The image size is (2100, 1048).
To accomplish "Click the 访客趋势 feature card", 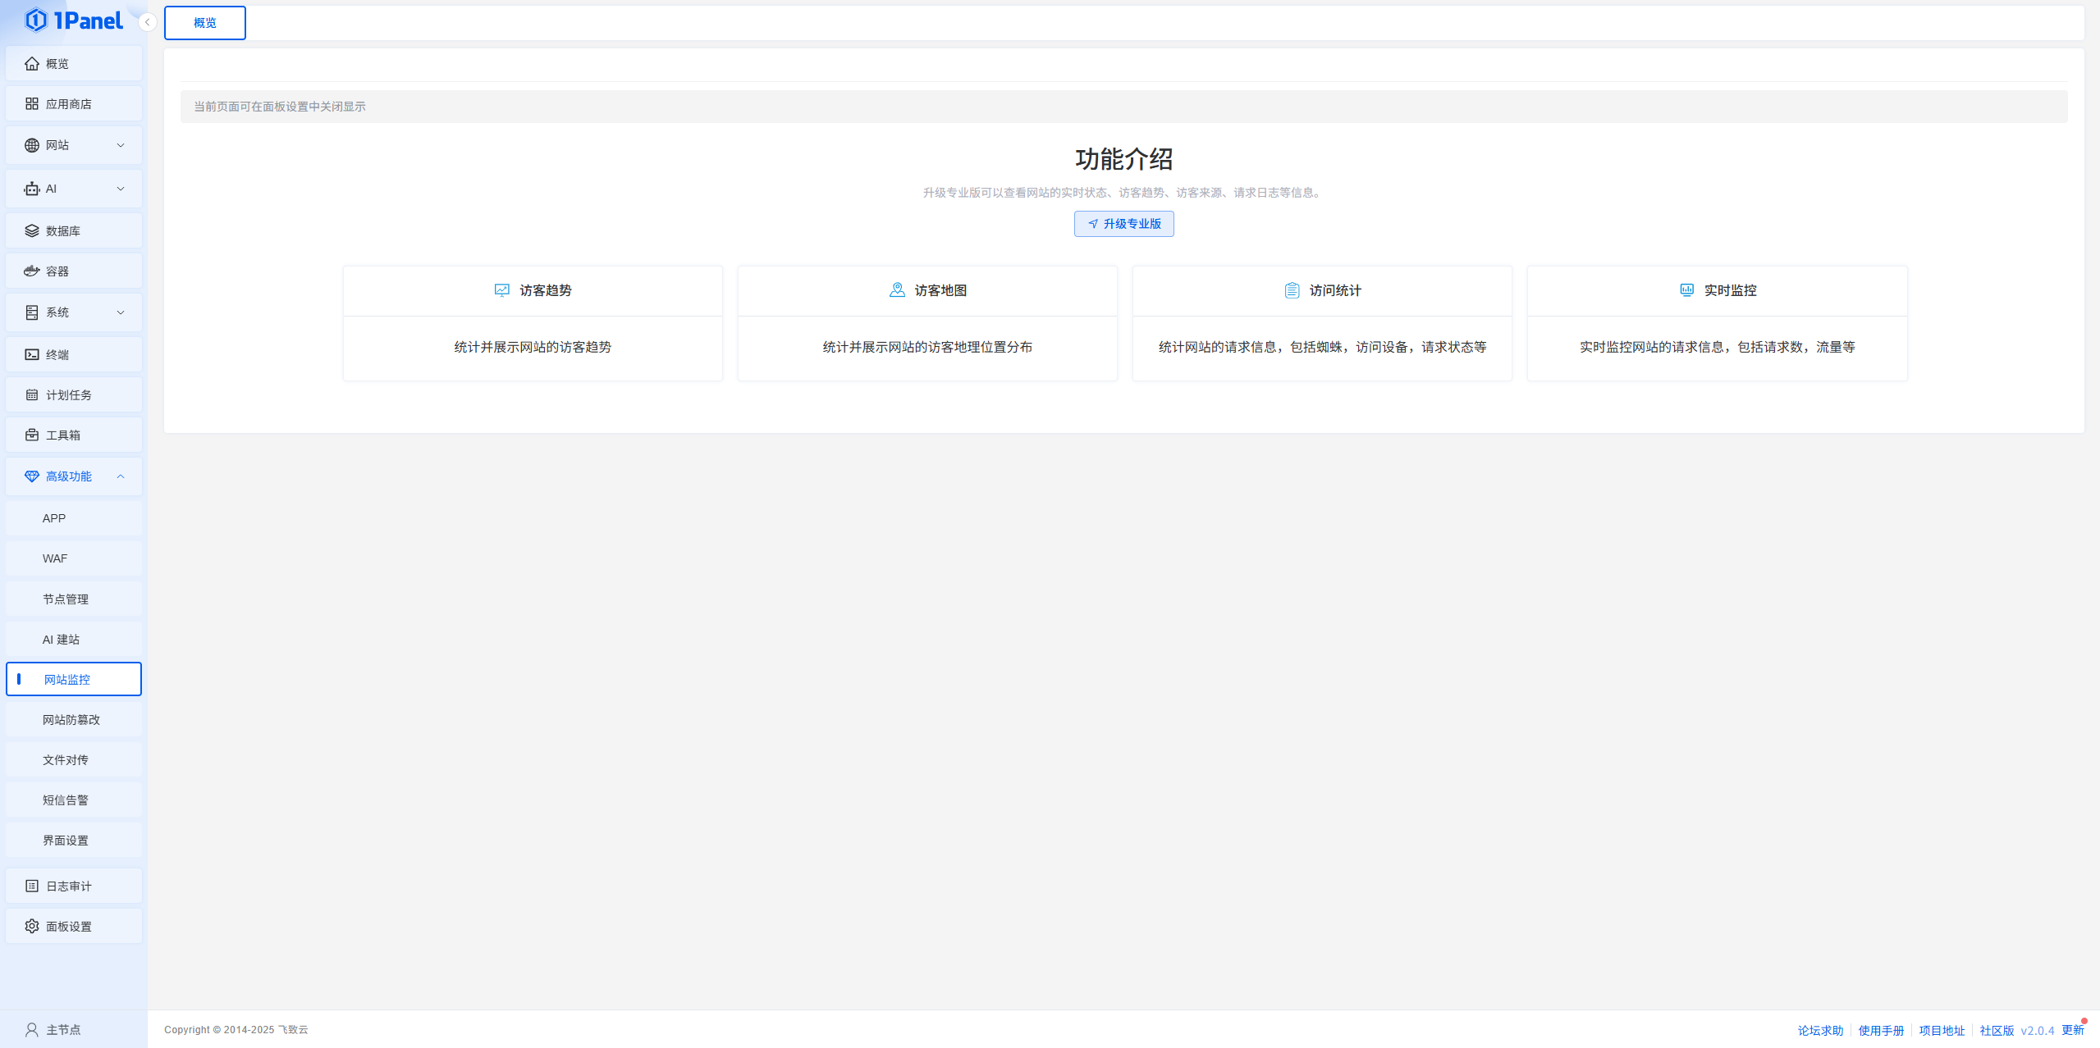I will tap(533, 323).
